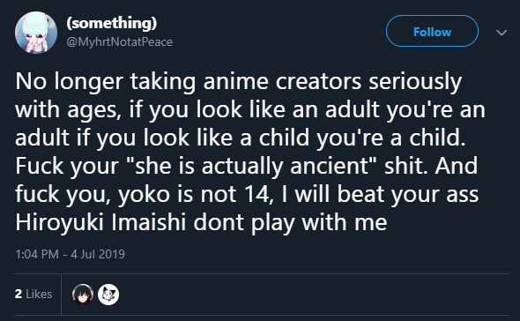Click the Follow label inside the outlined button

(432, 33)
